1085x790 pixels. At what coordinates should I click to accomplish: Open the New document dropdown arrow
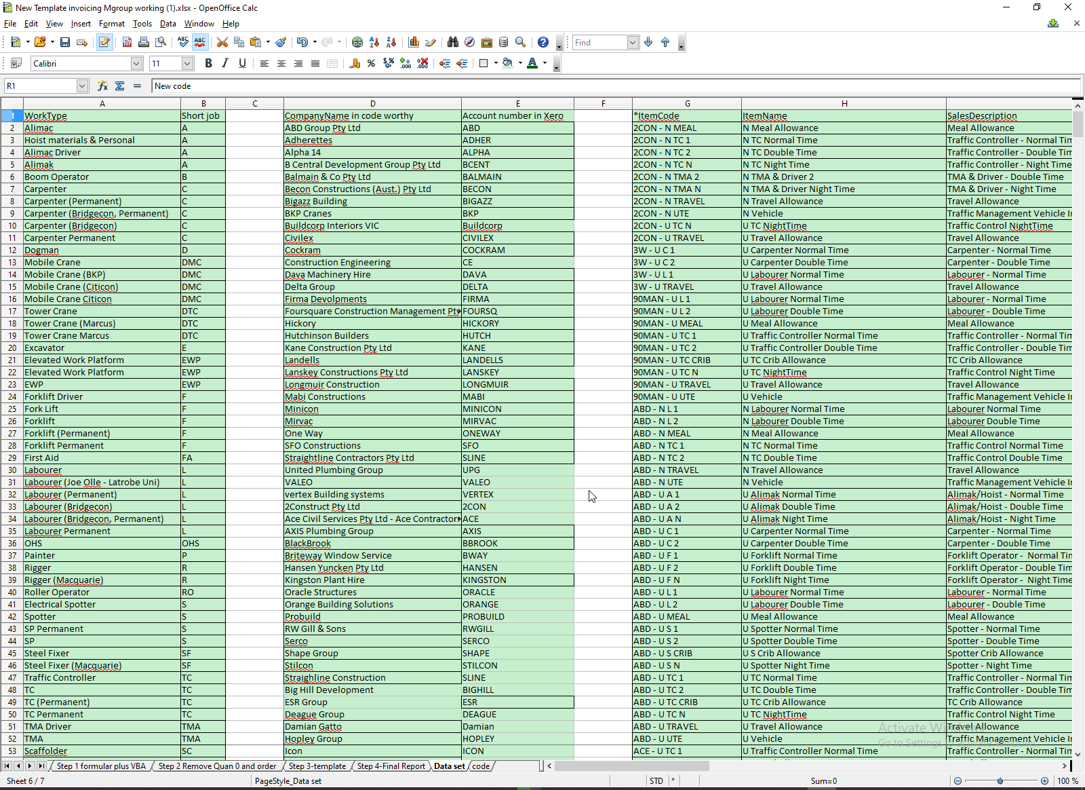[28, 42]
